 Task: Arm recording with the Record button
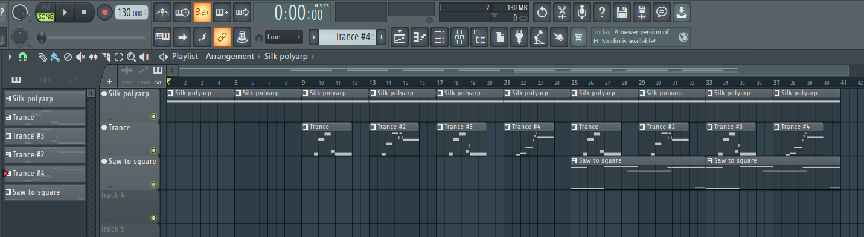pyautogui.click(x=104, y=12)
